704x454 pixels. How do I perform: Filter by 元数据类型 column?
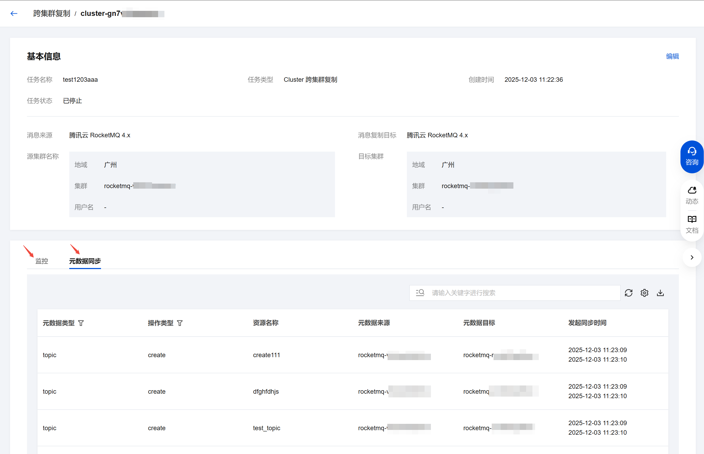tap(81, 323)
